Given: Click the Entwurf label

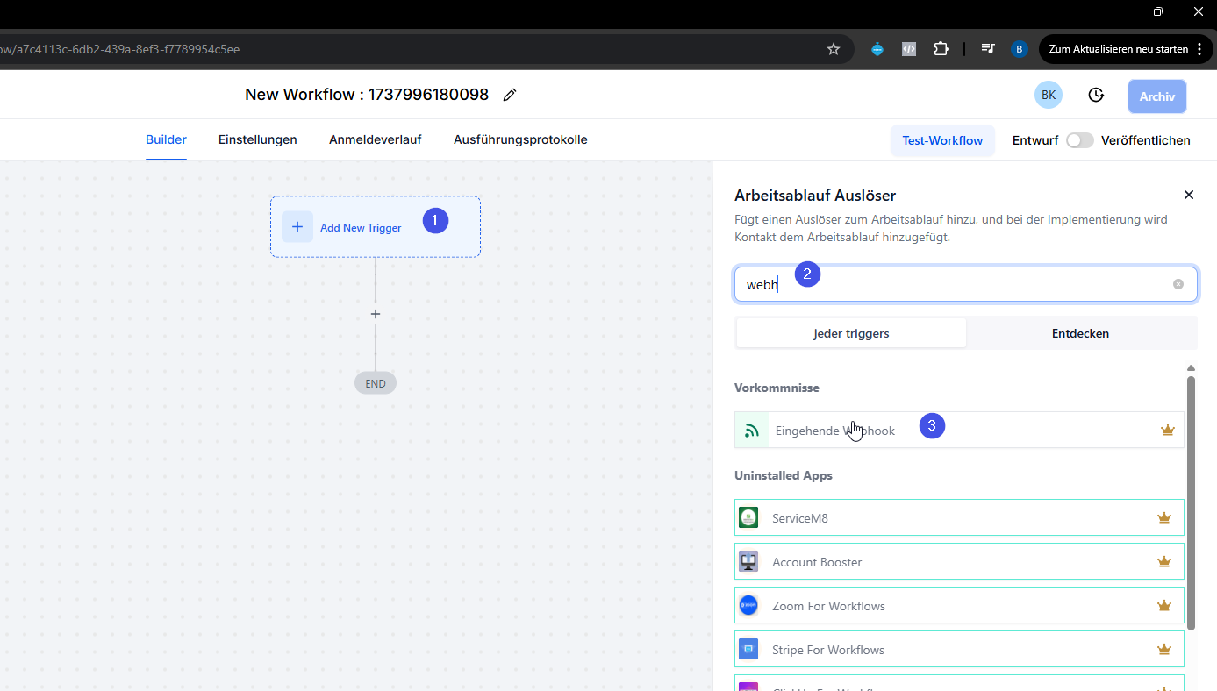Looking at the screenshot, I should (x=1035, y=140).
